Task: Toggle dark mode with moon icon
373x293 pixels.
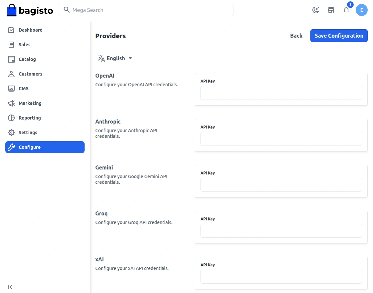Action: click(x=315, y=10)
